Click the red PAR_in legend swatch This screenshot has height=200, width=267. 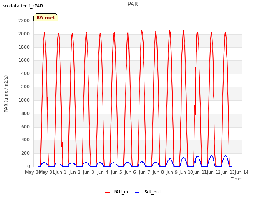(108, 192)
